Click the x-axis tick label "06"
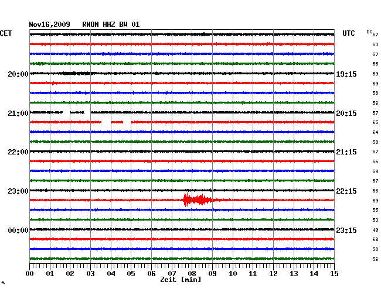This screenshot has height=289, width=381. (x=151, y=274)
